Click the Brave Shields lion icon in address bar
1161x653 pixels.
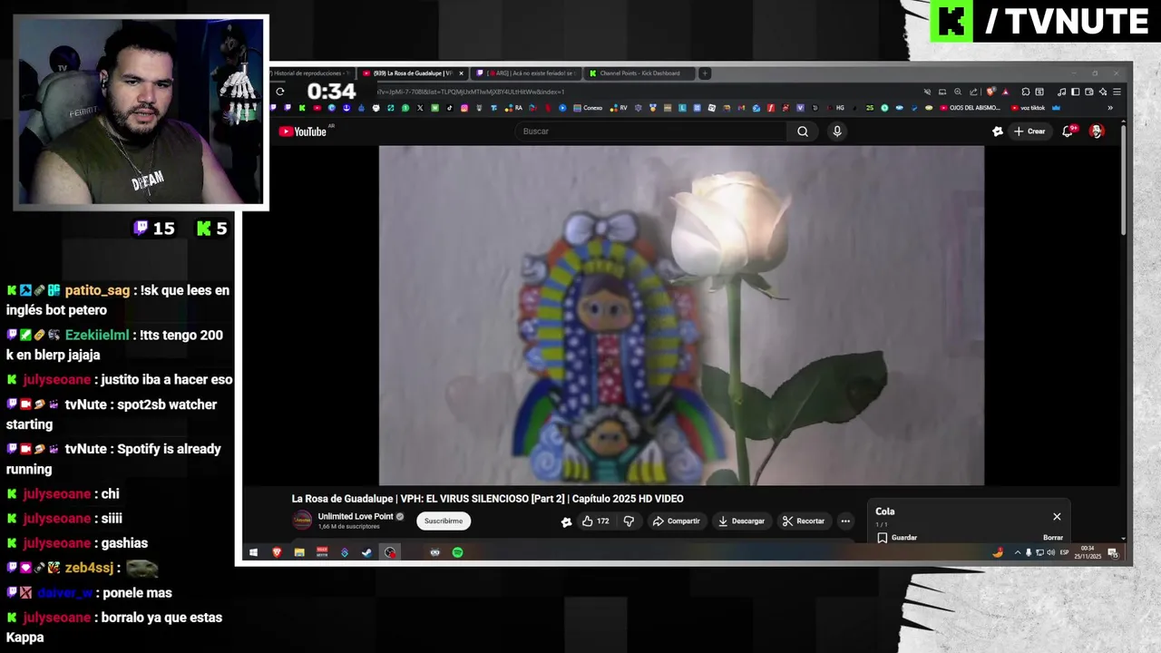tap(991, 92)
